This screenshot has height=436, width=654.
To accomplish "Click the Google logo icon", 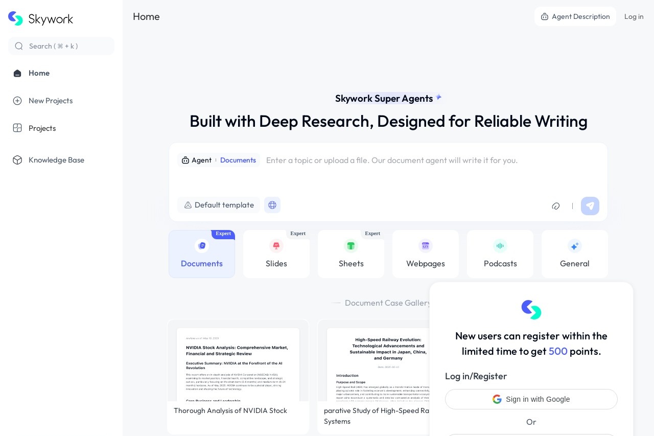I will [497, 399].
